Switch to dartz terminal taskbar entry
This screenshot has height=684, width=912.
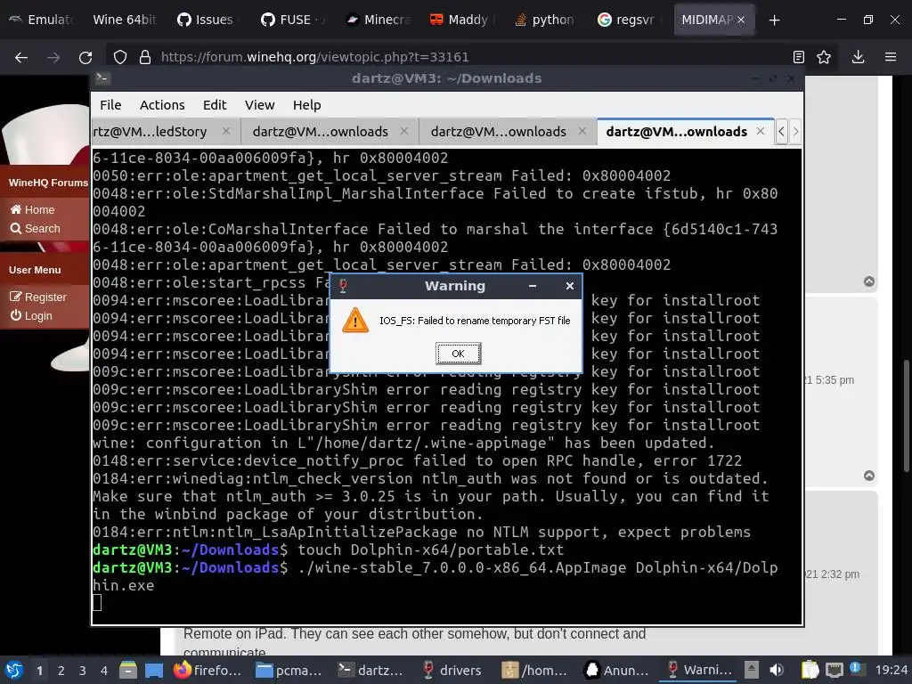370,670
